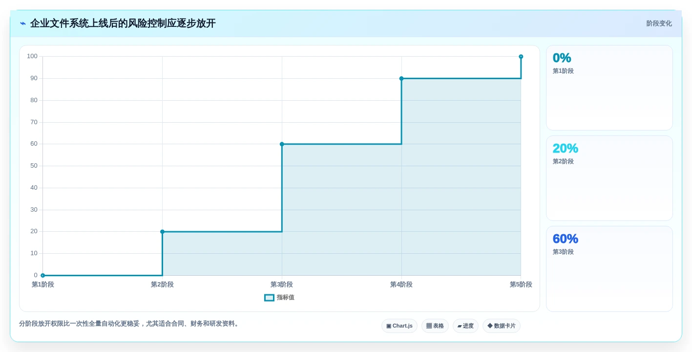Viewport: 692px width, 352px height.
Task: Click the title 企业文件系统上线后的风险控制应逐步放开
Action: (x=123, y=23)
